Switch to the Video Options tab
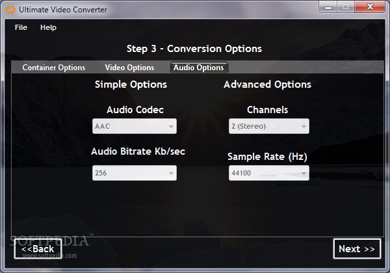The height and width of the screenshot is (273, 390). [129, 68]
